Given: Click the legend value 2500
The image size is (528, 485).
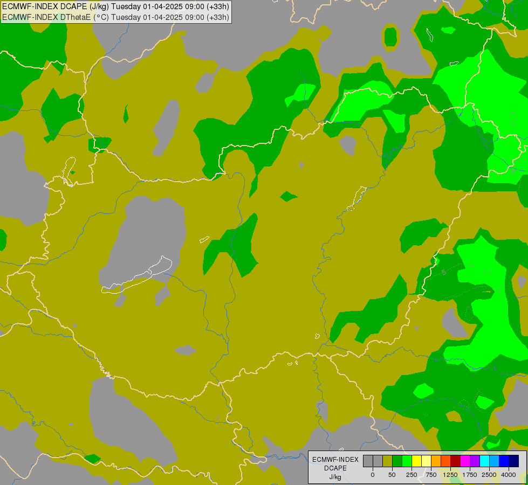Looking at the screenshot, I should 489,475.
